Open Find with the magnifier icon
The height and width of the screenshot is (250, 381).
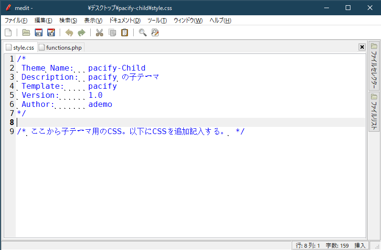[143, 32]
